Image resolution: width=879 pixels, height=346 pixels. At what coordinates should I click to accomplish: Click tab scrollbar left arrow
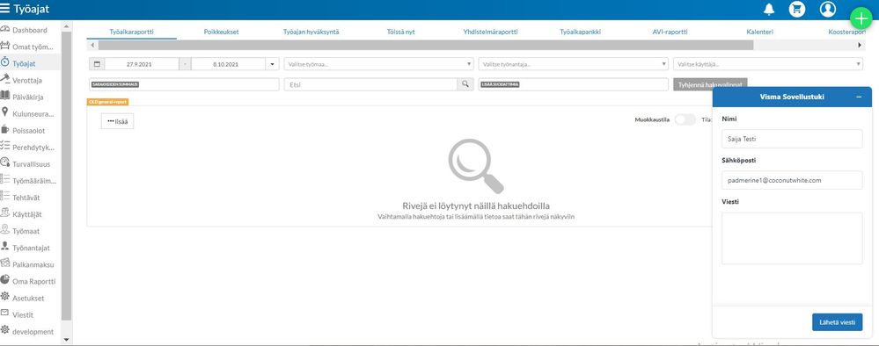(x=92, y=45)
